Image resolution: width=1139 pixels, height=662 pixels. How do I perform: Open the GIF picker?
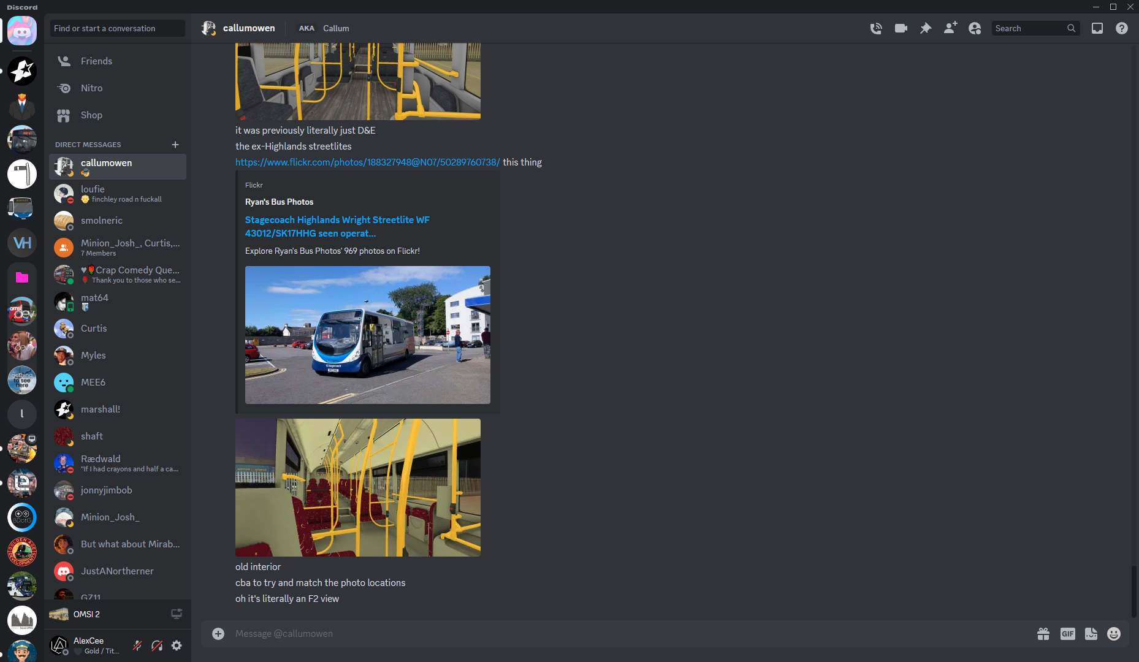[x=1067, y=634]
